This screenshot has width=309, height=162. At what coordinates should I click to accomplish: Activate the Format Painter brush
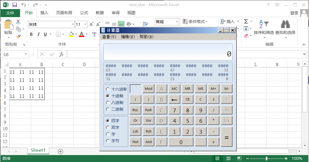tap(18, 36)
